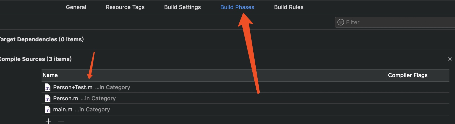
Task: Expand Target Dependencies section
Action: point(42,39)
